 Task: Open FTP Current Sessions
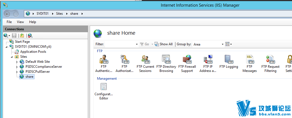tap(145, 64)
